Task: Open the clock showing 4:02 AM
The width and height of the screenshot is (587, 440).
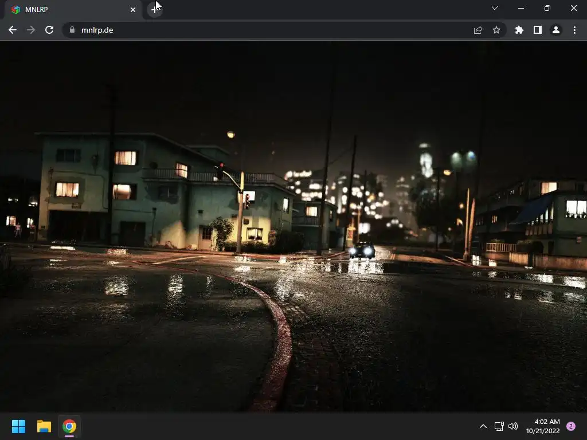Action: (543, 426)
